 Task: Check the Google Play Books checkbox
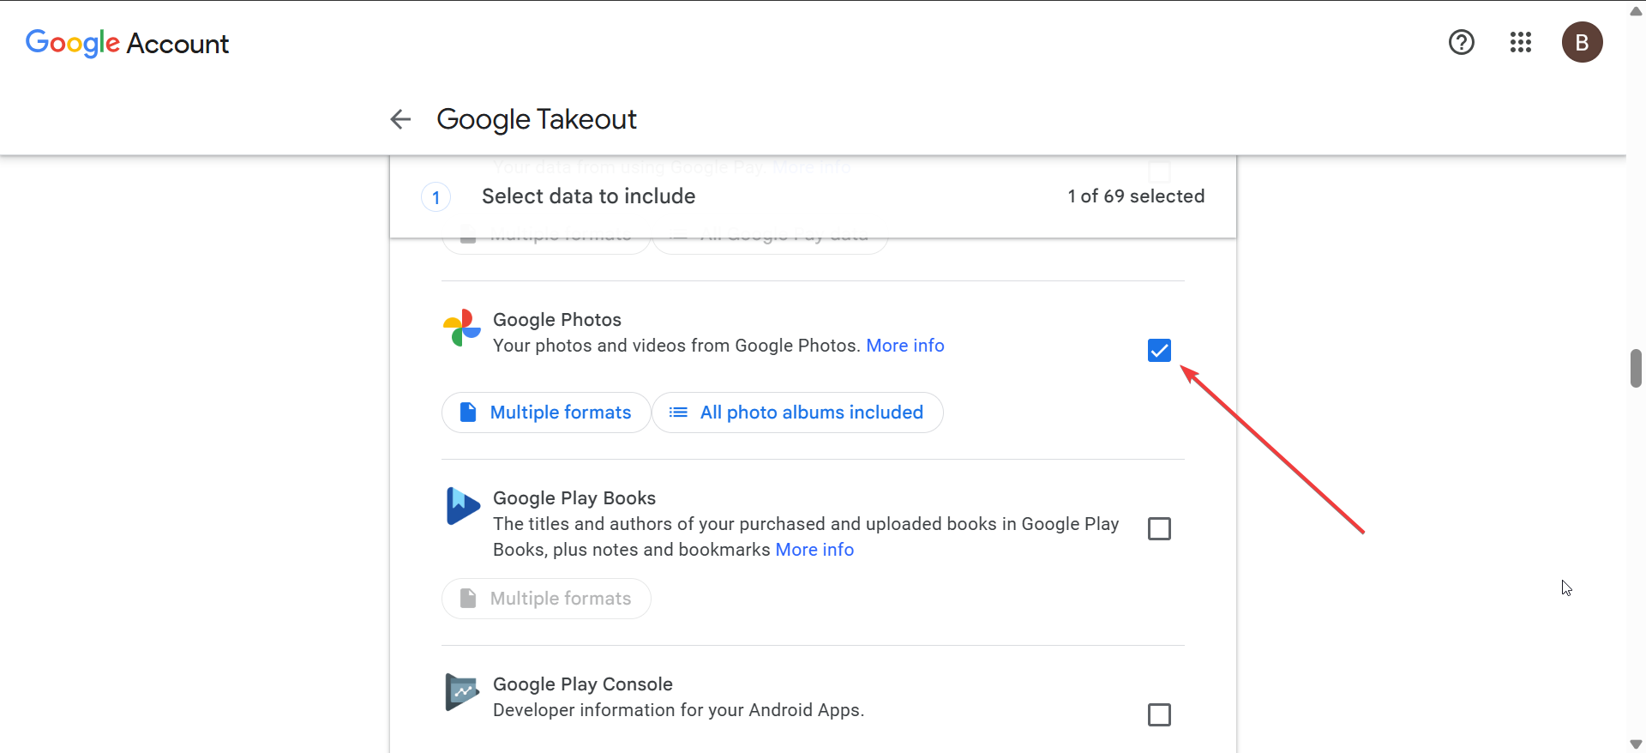[1159, 528]
